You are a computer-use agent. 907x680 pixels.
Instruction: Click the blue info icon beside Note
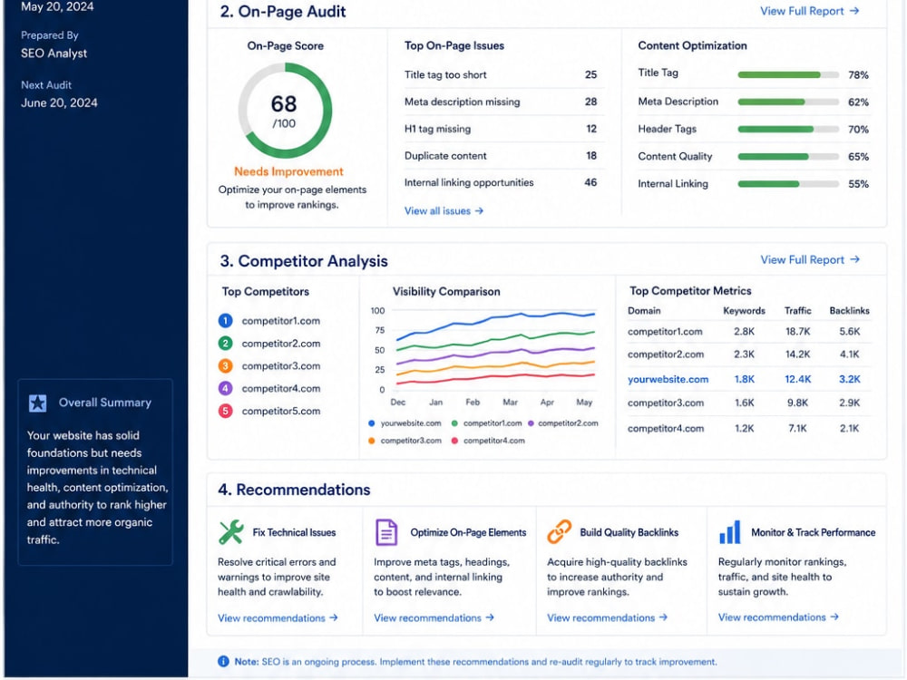point(223,662)
